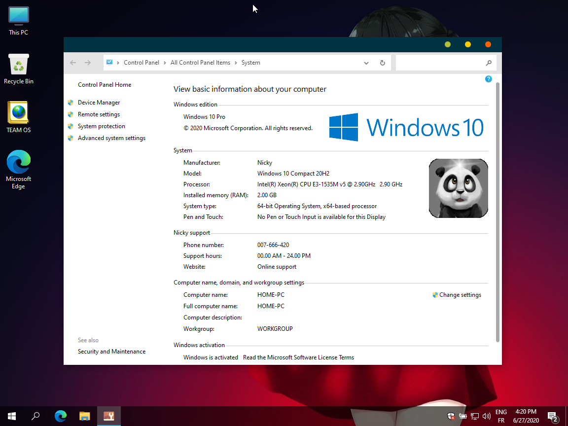Viewport: 568px width, 426px height.
Task: Launch Microsoft Edge from the taskbar
Action: click(x=61, y=416)
